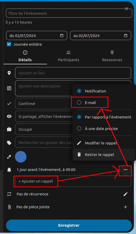This screenshot has width=136, height=234.
Task: Select Par rapport à l'événement radio option
Action: pos(79,117)
